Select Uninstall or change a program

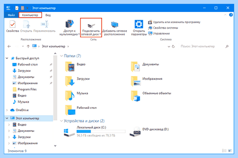click(174, 22)
